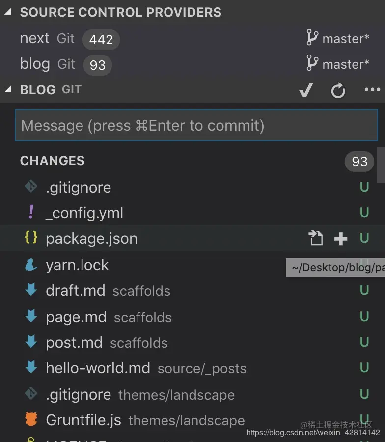
Task: Click the yarn.lock file icon
Action: [x=31, y=265]
